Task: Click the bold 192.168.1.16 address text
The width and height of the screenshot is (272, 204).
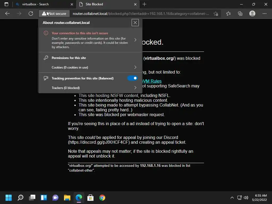Action: point(150,166)
